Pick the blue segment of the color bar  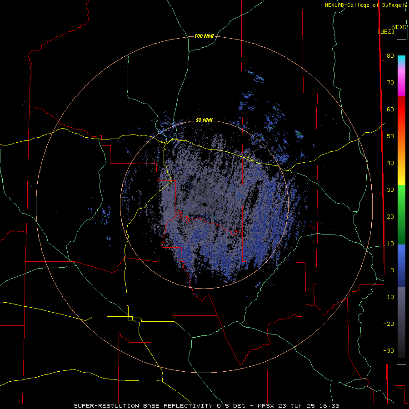401,265
